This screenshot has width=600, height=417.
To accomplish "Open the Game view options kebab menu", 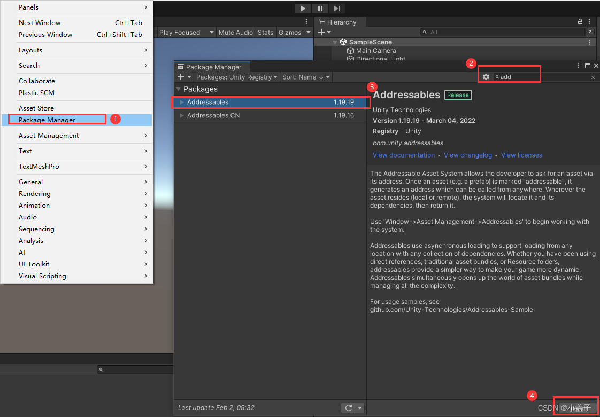I will click(x=306, y=22).
